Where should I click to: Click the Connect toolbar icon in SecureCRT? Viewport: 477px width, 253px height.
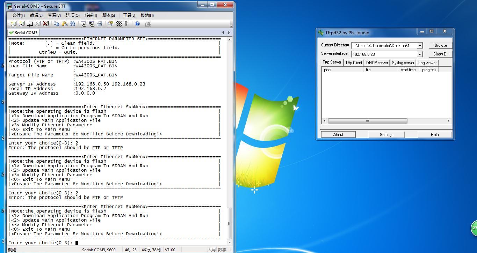coord(13,24)
